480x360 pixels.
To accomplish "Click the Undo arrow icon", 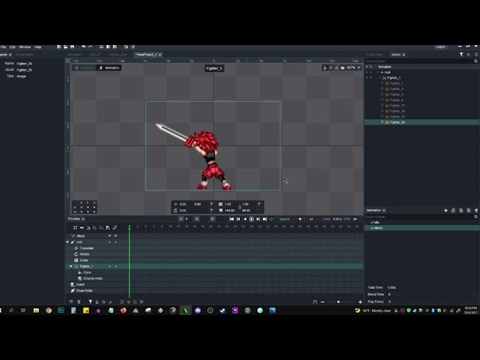I will (83, 46).
